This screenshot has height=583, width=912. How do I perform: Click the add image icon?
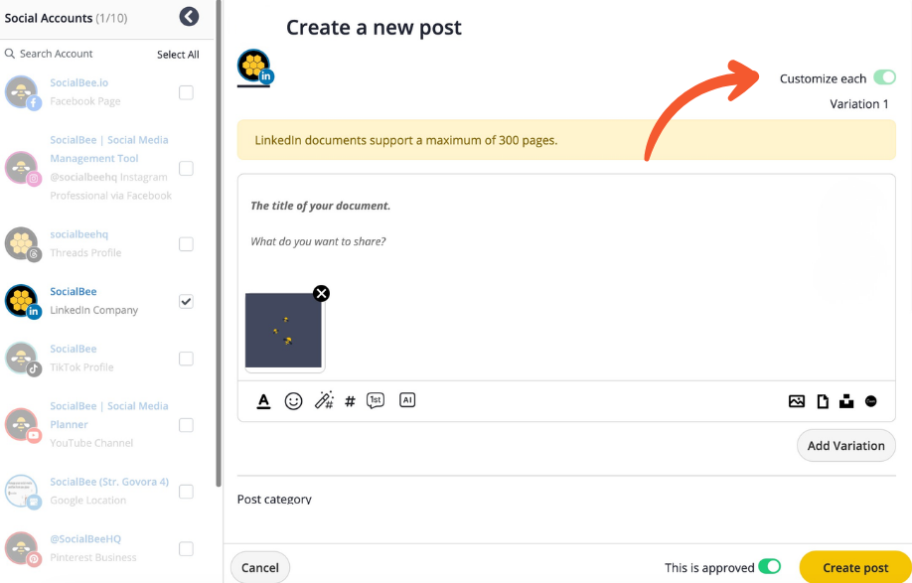click(x=797, y=401)
